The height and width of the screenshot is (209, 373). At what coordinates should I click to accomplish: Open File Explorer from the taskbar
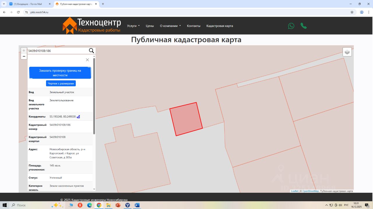pos(108,205)
